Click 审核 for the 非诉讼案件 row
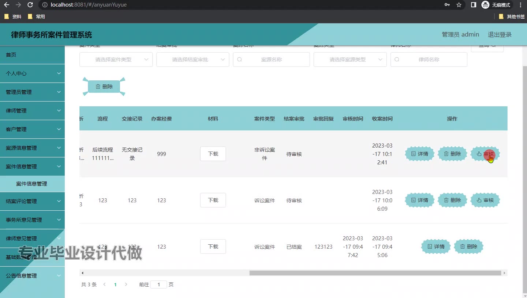The height and width of the screenshot is (298, 527). tap(485, 154)
